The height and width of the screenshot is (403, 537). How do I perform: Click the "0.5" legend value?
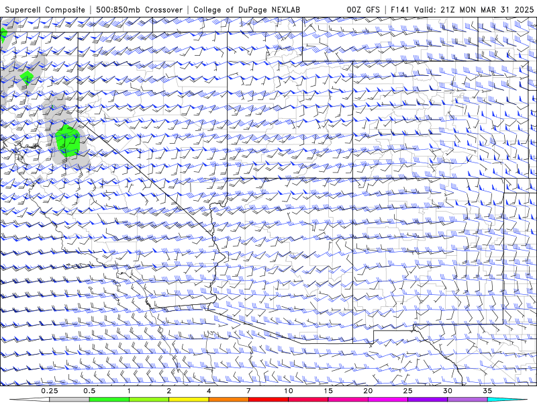coord(89,391)
